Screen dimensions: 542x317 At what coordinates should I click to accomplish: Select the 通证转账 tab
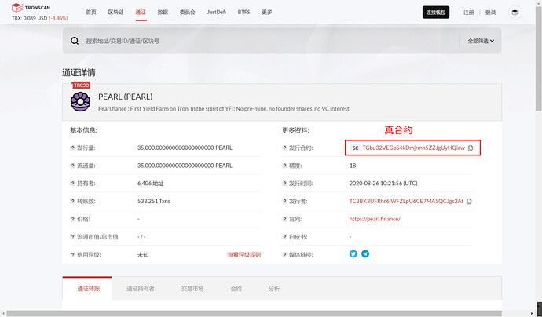point(89,289)
